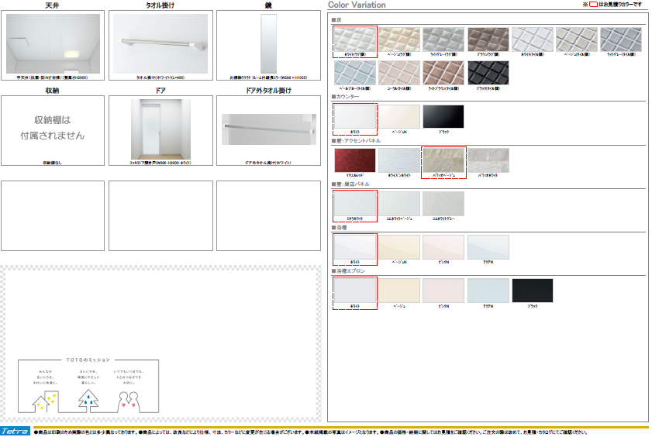The height and width of the screenshot is (437, 652).
Task: Click the 収納 no-storage-shelf placeholder box
Action: pyautogui.click(x=53, y=129)
